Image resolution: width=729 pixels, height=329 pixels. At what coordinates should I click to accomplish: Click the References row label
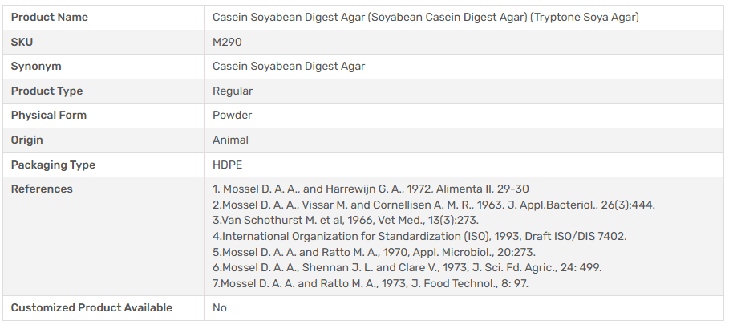42,189
